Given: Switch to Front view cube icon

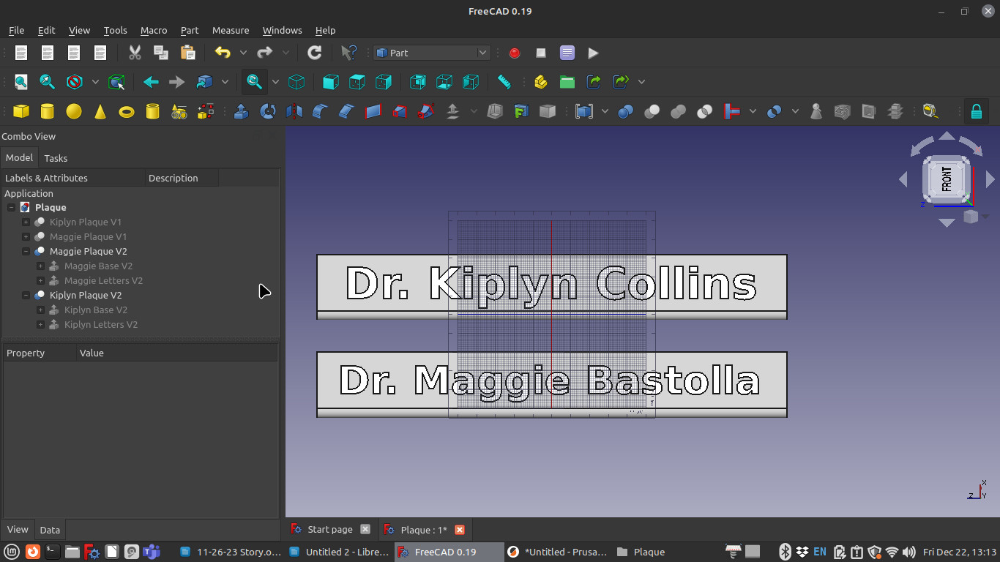Looking at the screenshot, I should [x=331, y=82].
